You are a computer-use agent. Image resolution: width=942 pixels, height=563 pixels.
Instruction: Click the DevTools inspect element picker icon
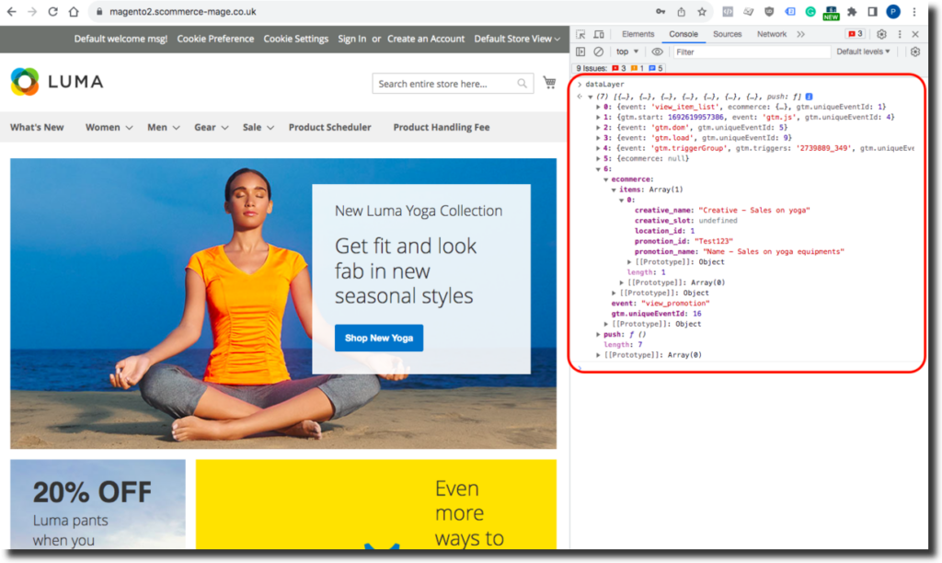(x=581, y=34)
